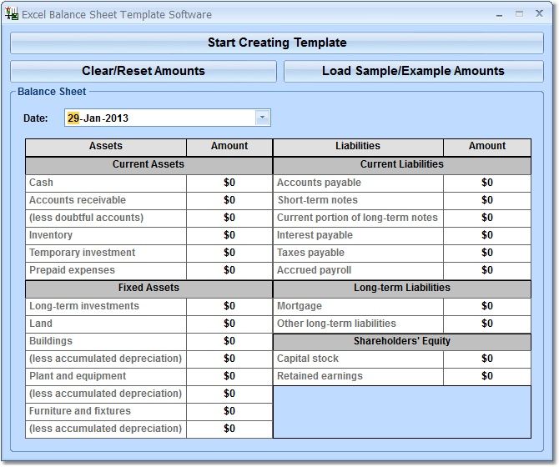Viewport: 559px width, 467px height.
Task: Select the Plant and equipment amount
Action: [229, 376]
